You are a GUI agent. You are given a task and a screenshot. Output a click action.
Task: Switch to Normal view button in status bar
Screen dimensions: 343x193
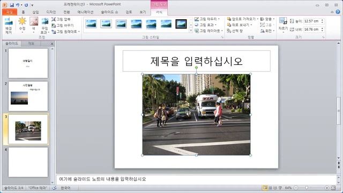[x=265, y=188]
